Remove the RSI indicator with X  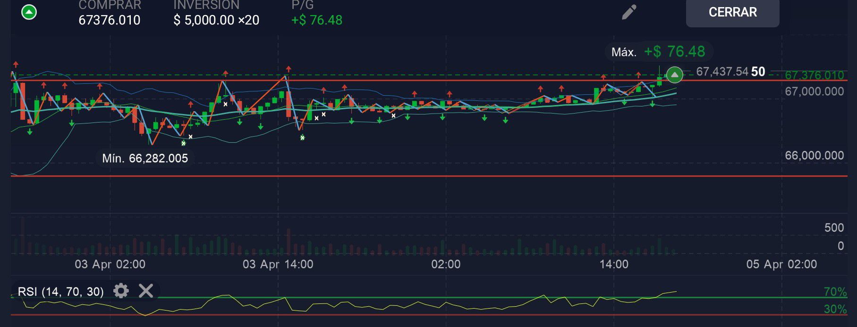click(x=146, y=291)
